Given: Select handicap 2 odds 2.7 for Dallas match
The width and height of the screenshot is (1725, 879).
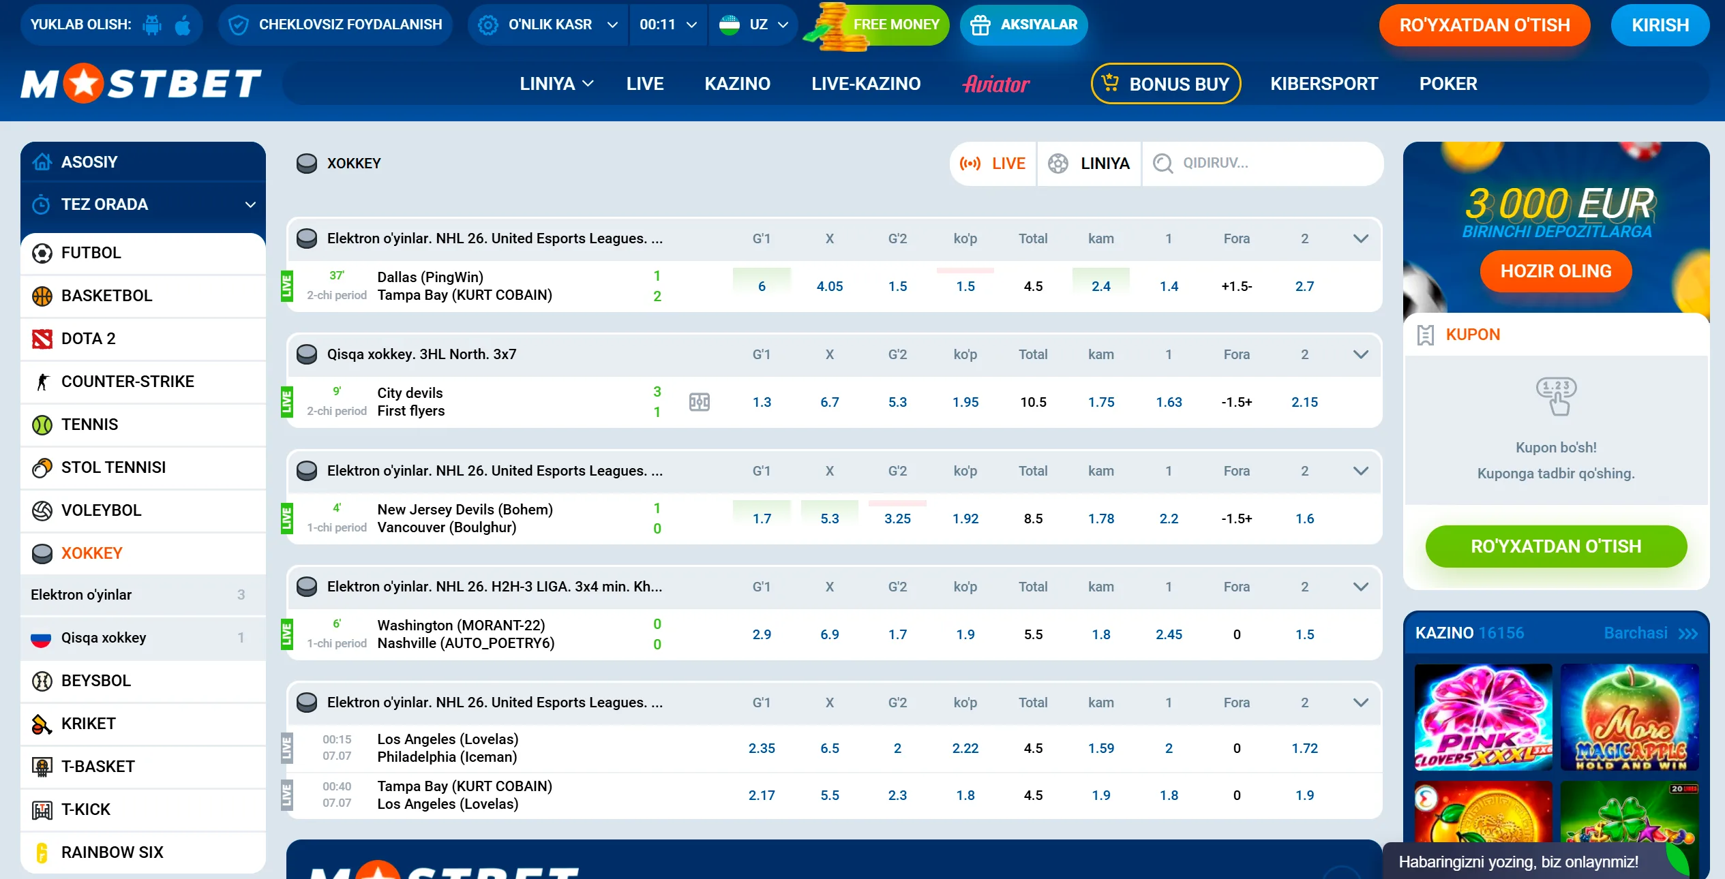Looking at the screenshot, I should [1304, 287].
